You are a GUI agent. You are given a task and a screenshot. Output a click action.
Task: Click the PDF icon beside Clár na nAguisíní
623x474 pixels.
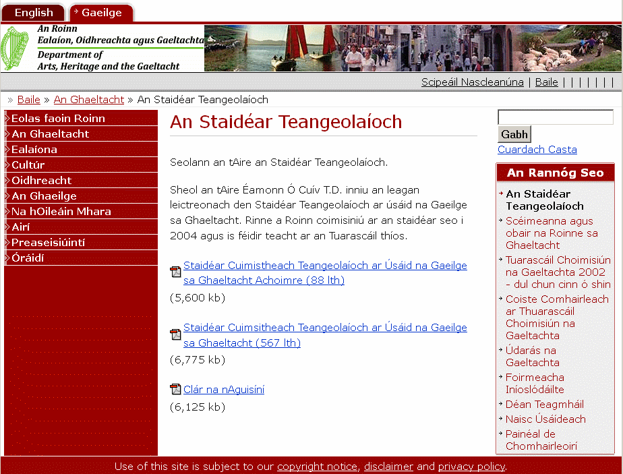click(175, 389)
